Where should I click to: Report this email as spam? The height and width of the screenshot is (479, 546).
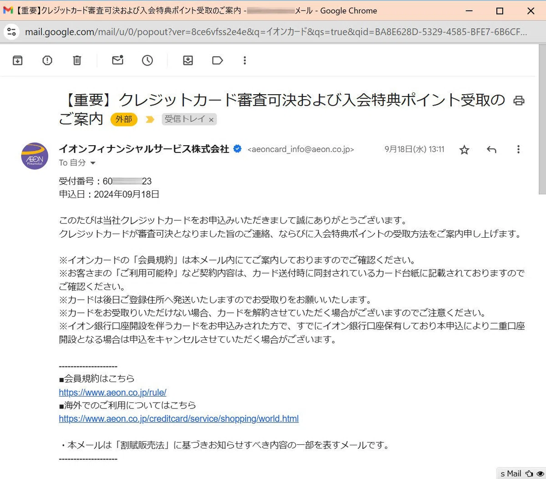pos(47,60)
